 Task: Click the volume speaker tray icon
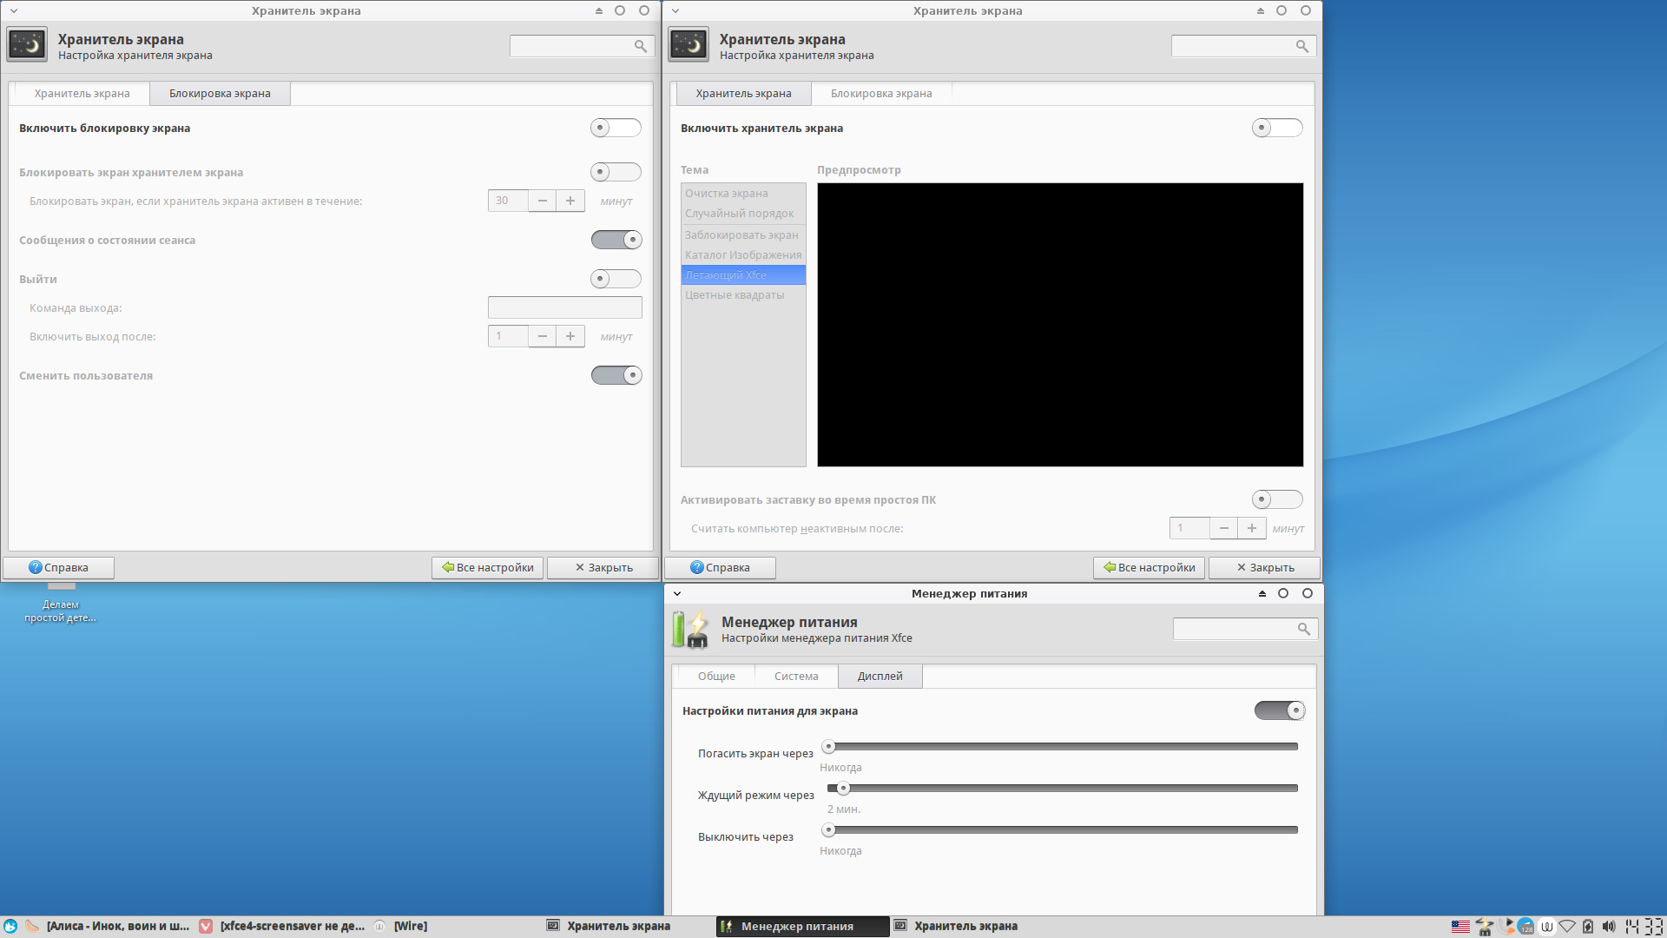pyautogui.click(x=1609, y=927)
